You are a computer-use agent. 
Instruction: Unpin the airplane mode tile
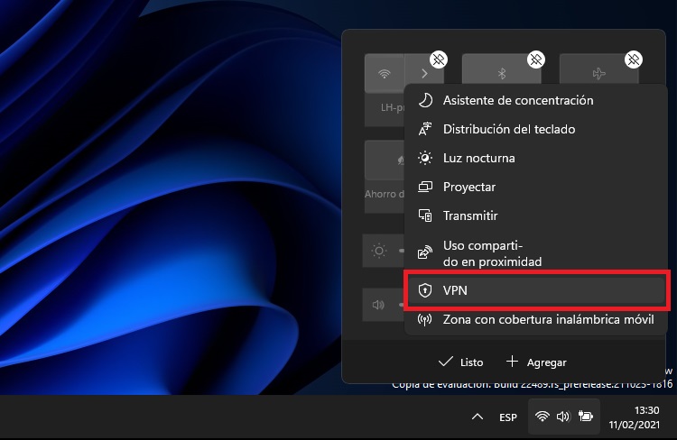coord(634,60)
